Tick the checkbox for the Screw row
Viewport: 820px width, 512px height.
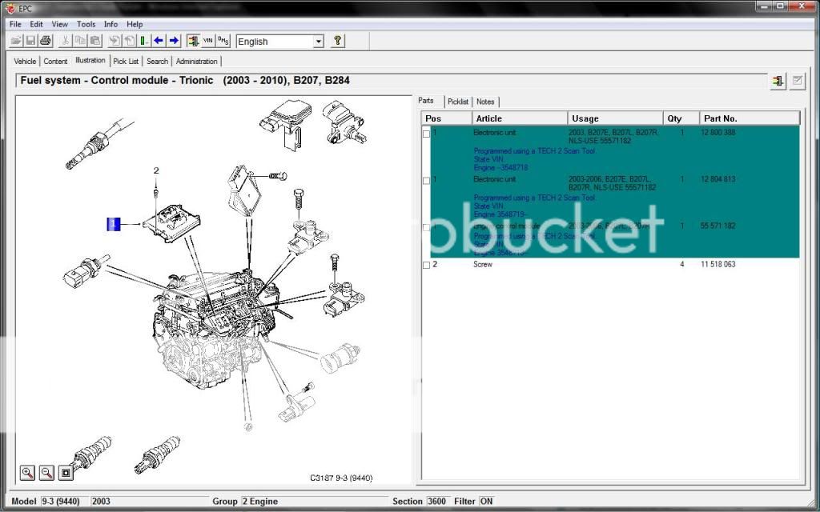click(427, 265)
